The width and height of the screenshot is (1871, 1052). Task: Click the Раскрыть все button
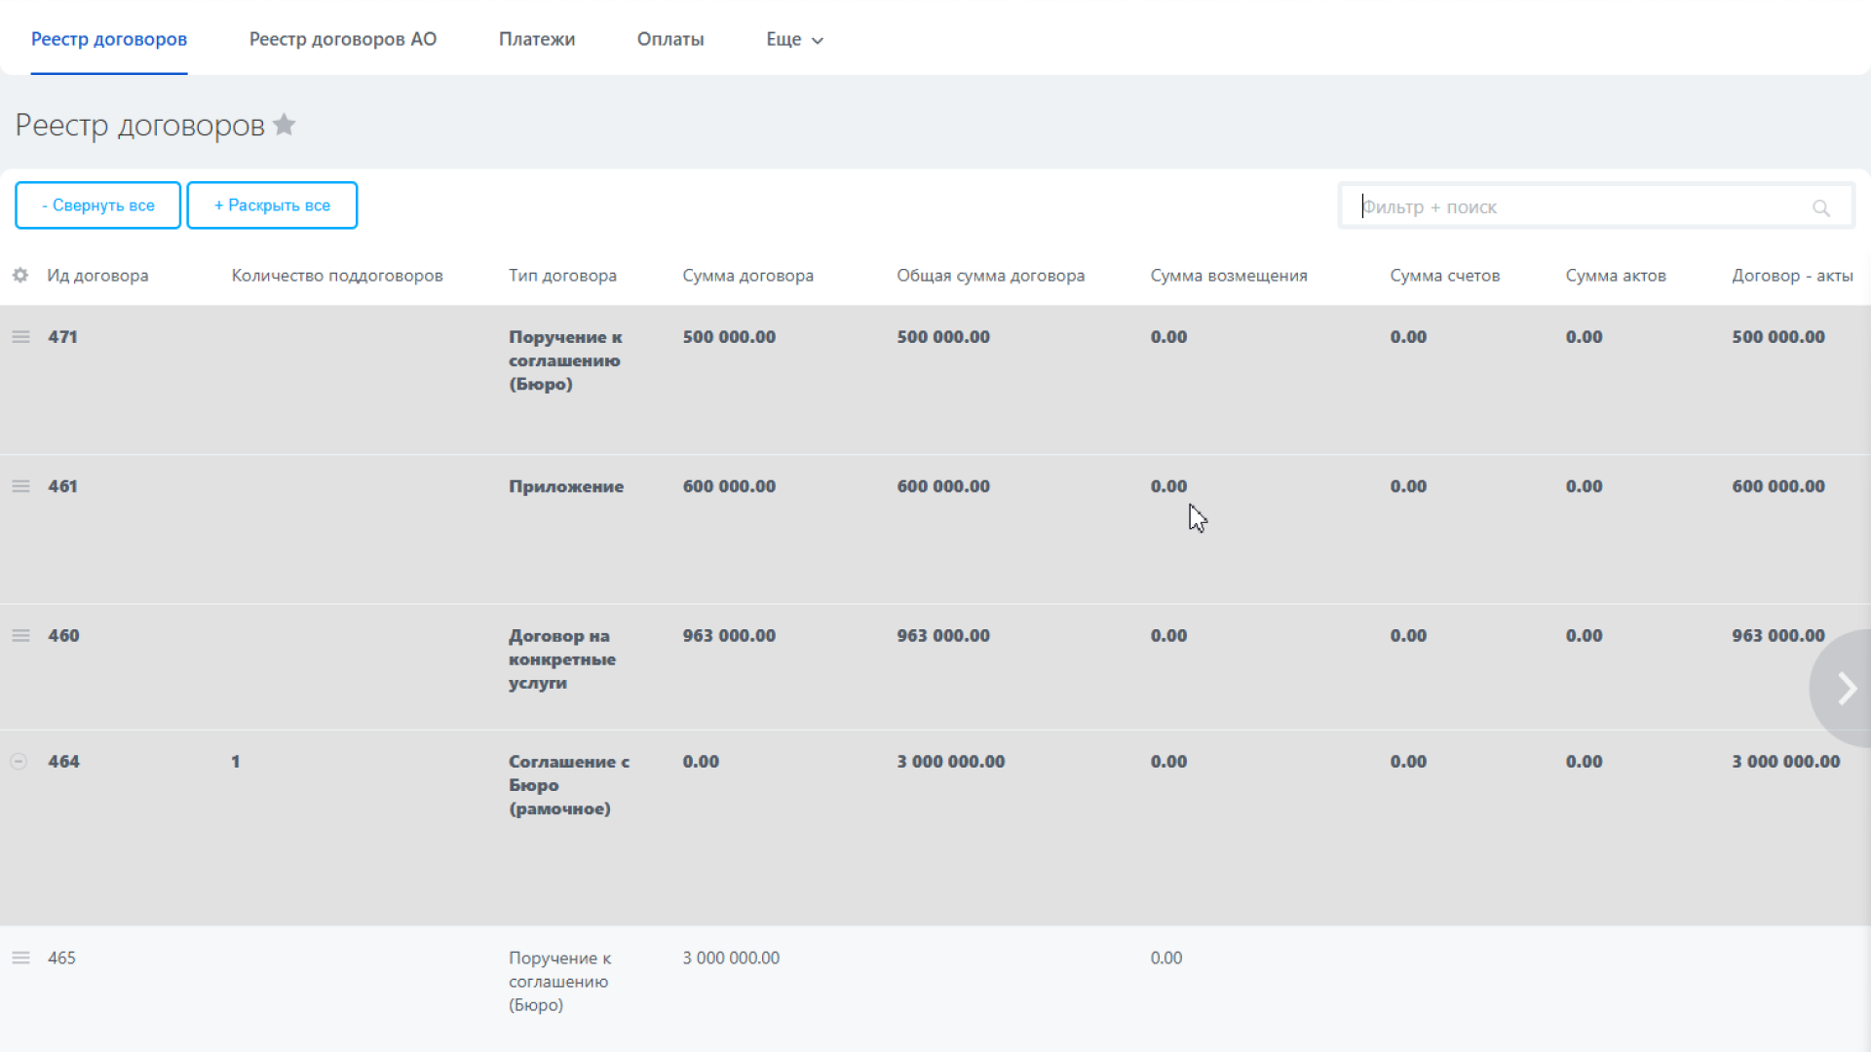coord(272,206)
